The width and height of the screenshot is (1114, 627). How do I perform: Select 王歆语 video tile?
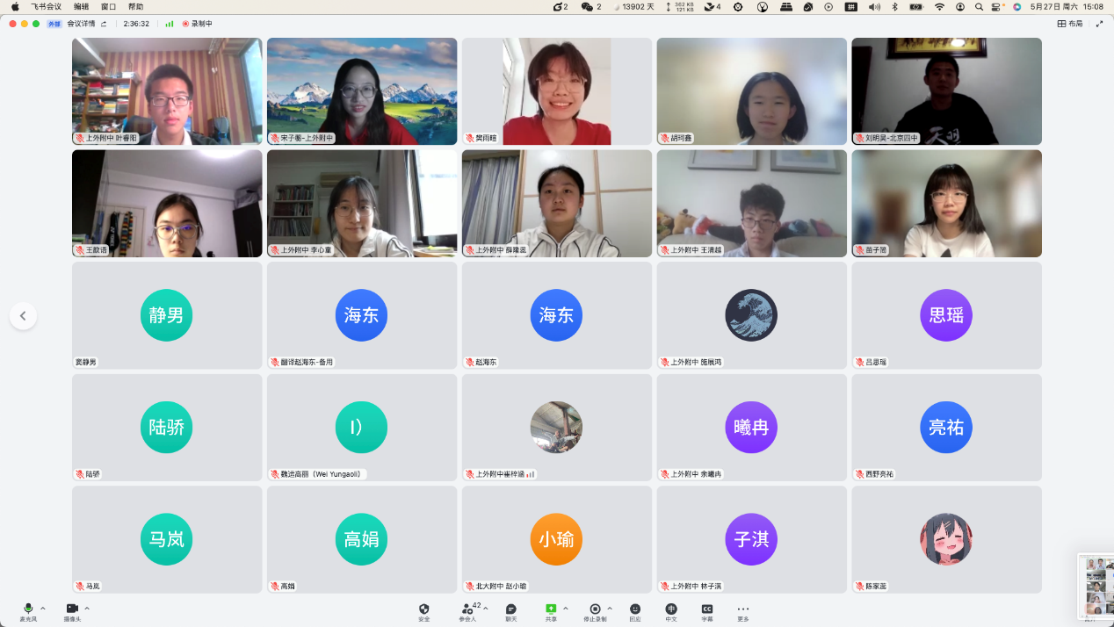(167, 204)
